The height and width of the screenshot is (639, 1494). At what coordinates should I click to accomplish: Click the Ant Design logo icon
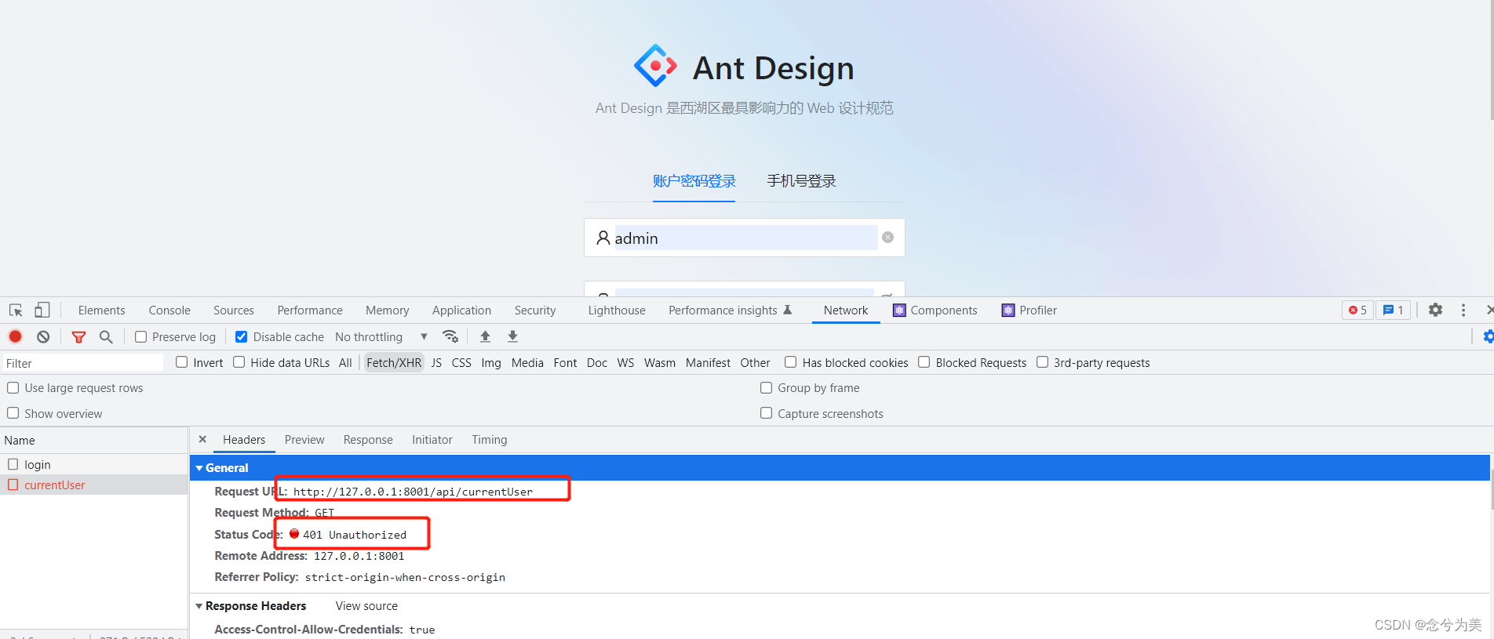pyautogui.click(x=655, y=66)
